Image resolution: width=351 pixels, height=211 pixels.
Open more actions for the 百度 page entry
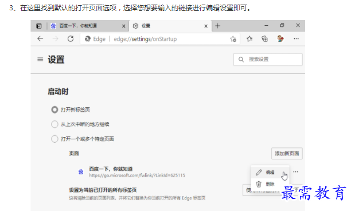tap(295, 172)
